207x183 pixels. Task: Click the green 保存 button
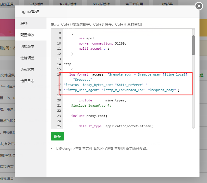(x=57, y=136)
